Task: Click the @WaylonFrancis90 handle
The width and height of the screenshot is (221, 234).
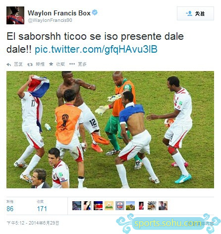Action: (50, 20)
